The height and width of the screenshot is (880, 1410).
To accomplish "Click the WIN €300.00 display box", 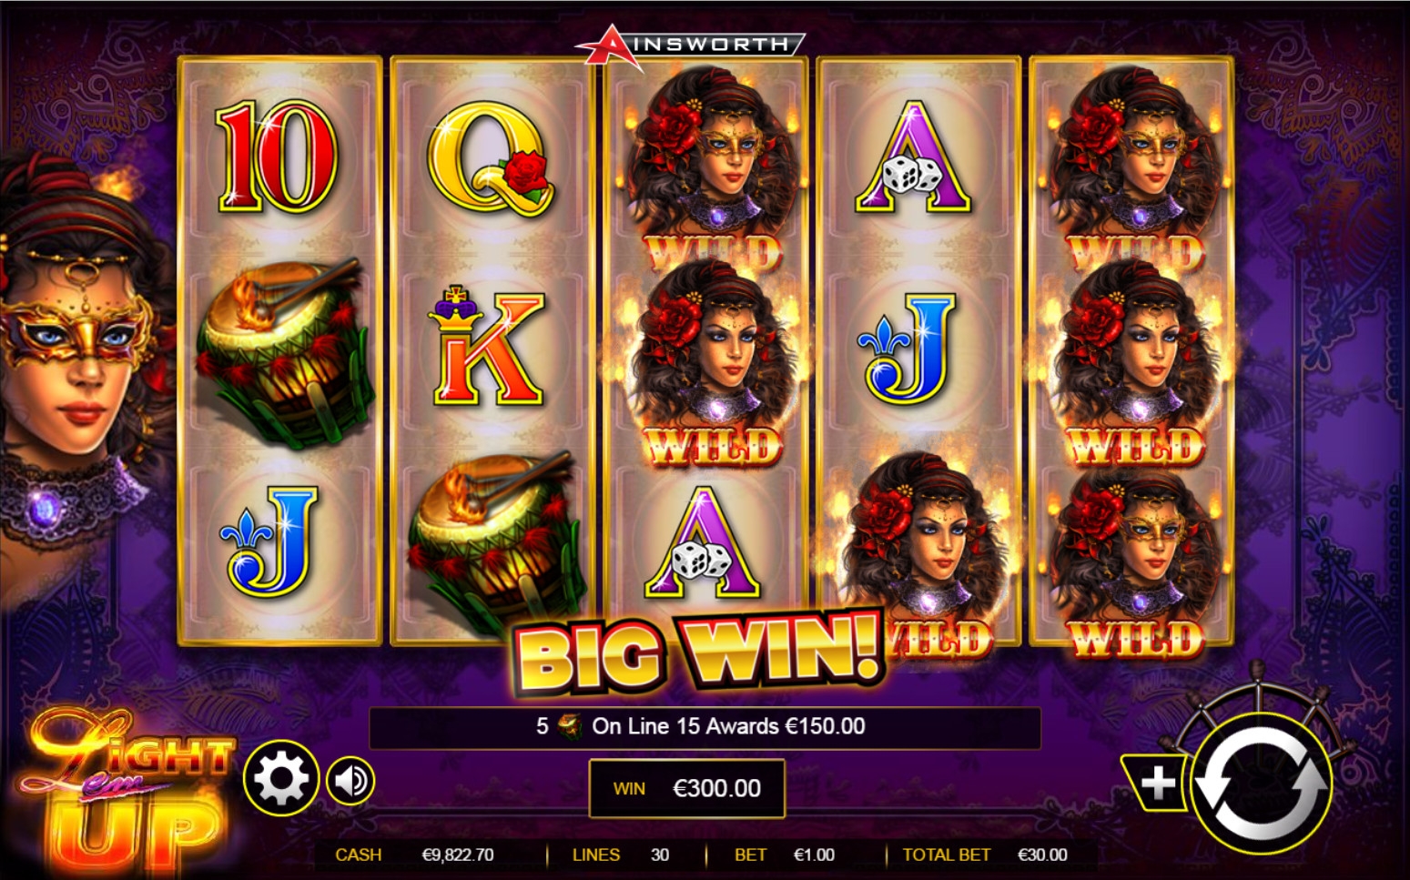I will [687, 788].
